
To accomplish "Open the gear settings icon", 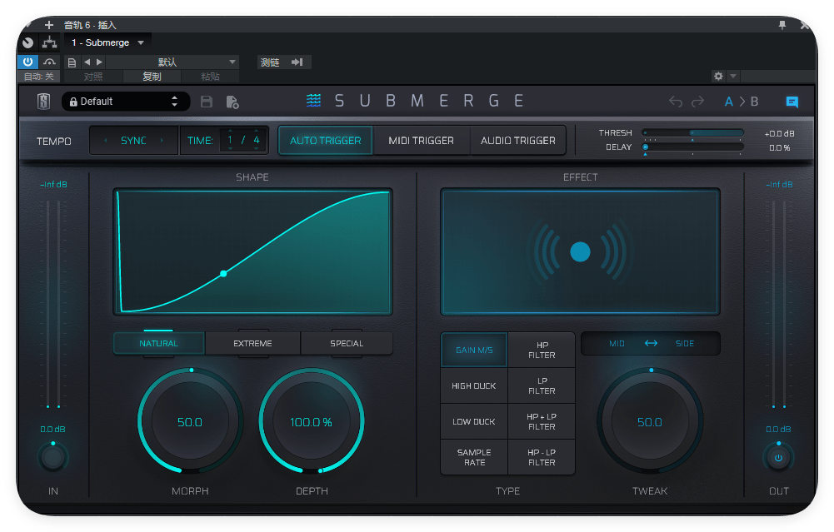I will [x=718, y=76].
